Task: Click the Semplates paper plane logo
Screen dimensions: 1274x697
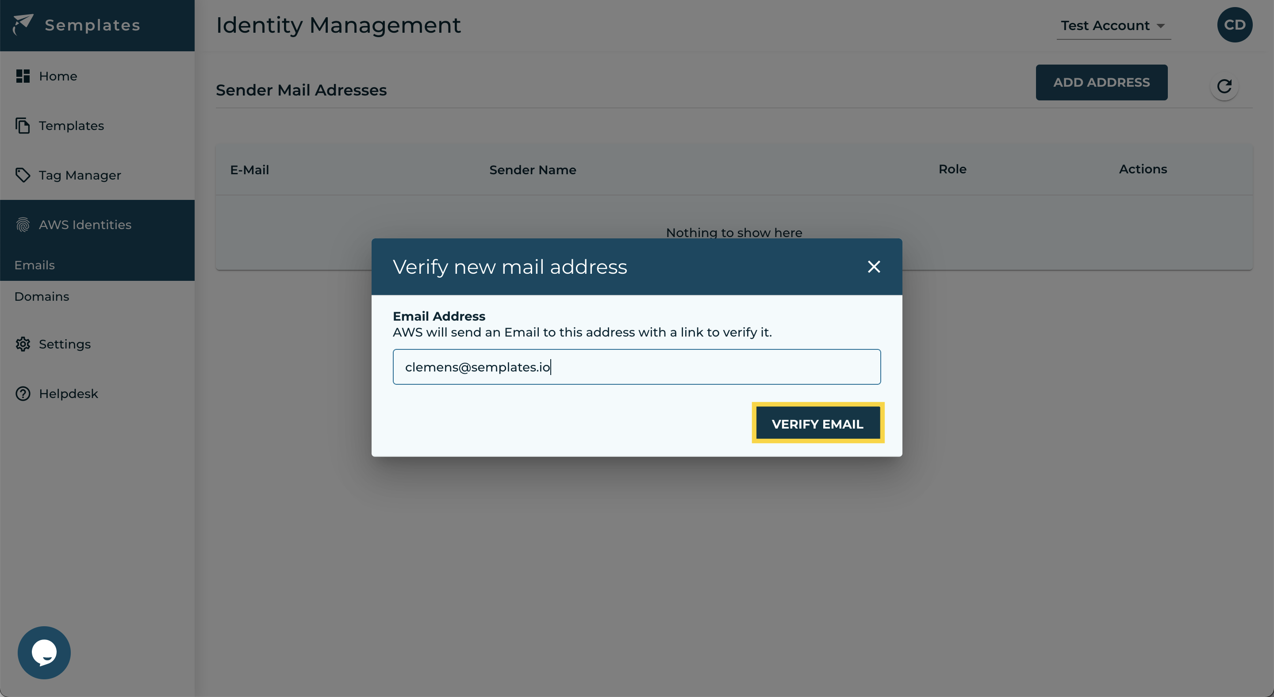Action: coord(23,24)
